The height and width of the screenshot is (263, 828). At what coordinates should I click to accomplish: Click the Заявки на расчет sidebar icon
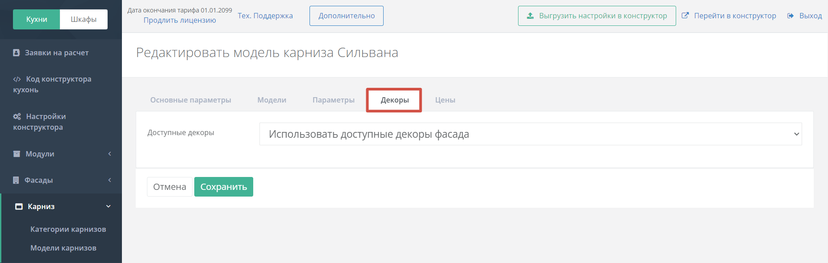point(17,53)
